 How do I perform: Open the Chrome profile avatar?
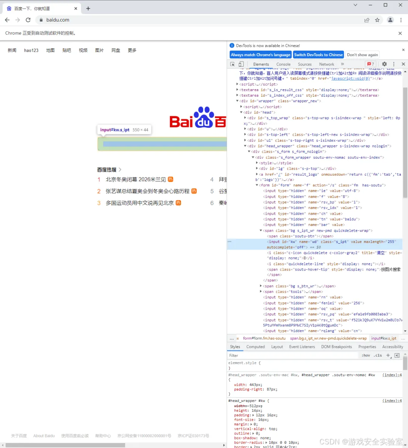click(390, 20)
